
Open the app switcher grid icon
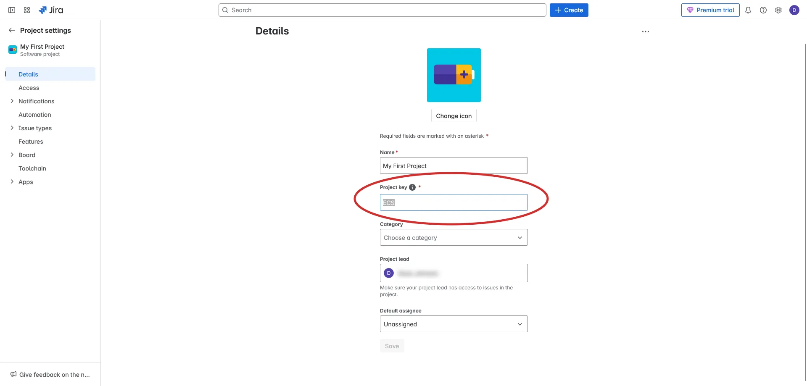point(27,10)
